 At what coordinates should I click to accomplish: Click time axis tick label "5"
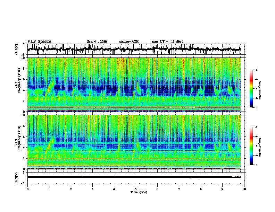pyautogui.click(x=136, y=189)
